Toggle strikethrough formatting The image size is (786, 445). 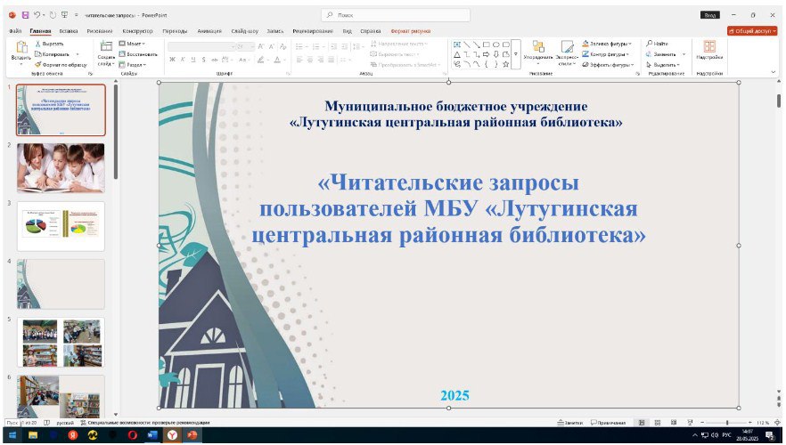tap(214, 60)
